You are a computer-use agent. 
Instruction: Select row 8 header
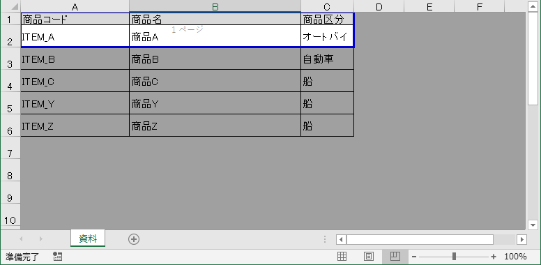point(10,170)
